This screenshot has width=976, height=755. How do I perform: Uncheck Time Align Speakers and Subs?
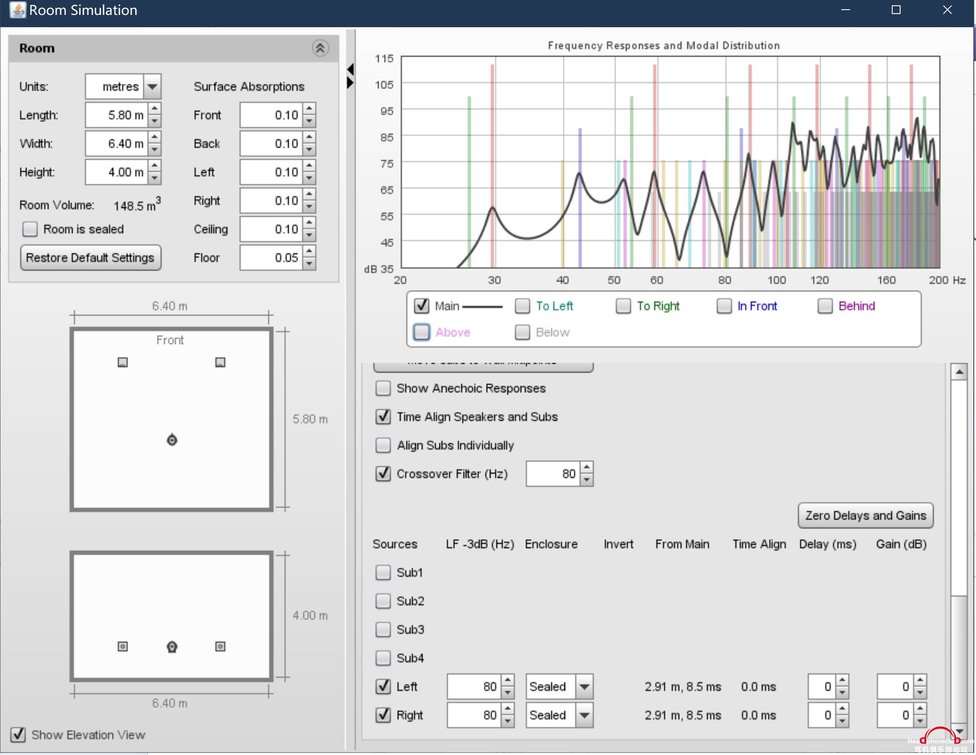click(383, 417)
